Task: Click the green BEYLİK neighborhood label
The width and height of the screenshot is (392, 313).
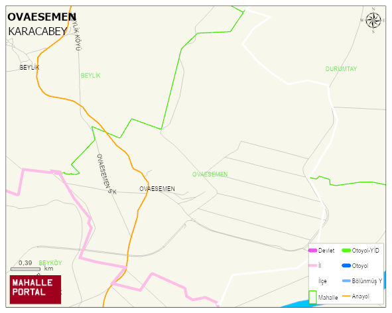Action: (90, 75)
